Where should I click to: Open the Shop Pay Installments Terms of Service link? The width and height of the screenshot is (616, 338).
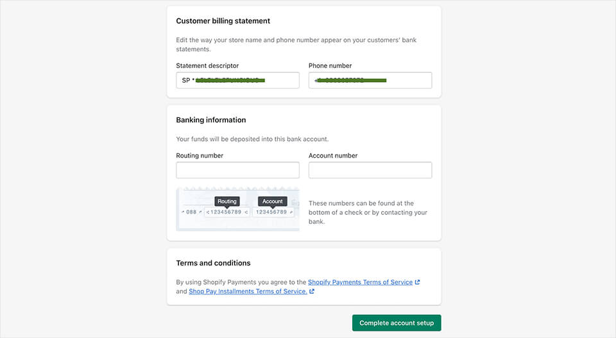[x=248, y=291]
